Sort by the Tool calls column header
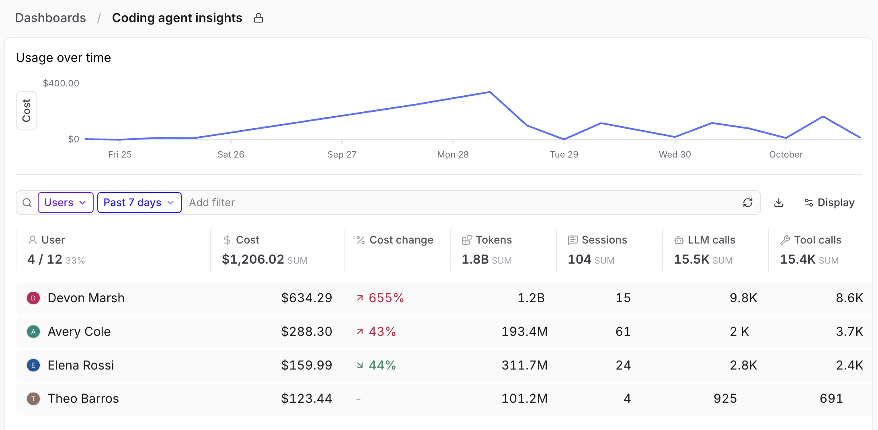This screenshot has width=878, height=430. coord(818,240)
